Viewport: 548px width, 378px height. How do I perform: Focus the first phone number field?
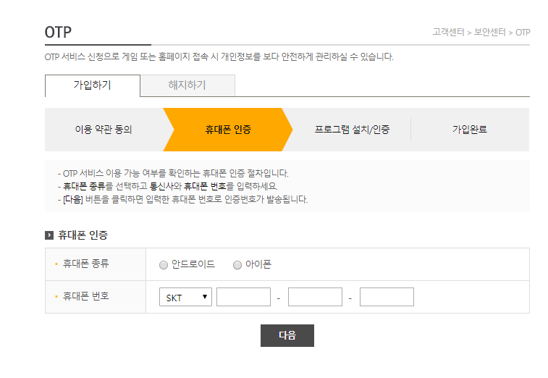pyautogui.click(x=243, y=297)
